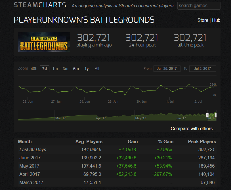
Task: Select the April 2017 row label
Action: click(30, 174)
